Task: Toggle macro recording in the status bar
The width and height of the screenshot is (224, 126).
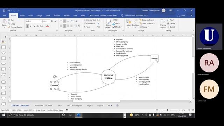Action: click(x=67, y=110)
